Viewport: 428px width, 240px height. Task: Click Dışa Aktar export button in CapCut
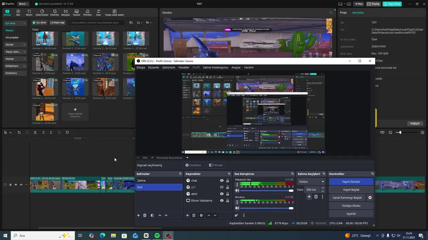click(x=393, y=4)
